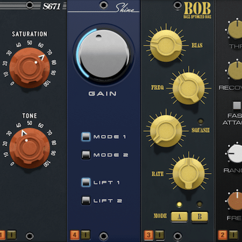242x242 pixels.
Task: Click the BIAS label
Action: tap(197, 45)
